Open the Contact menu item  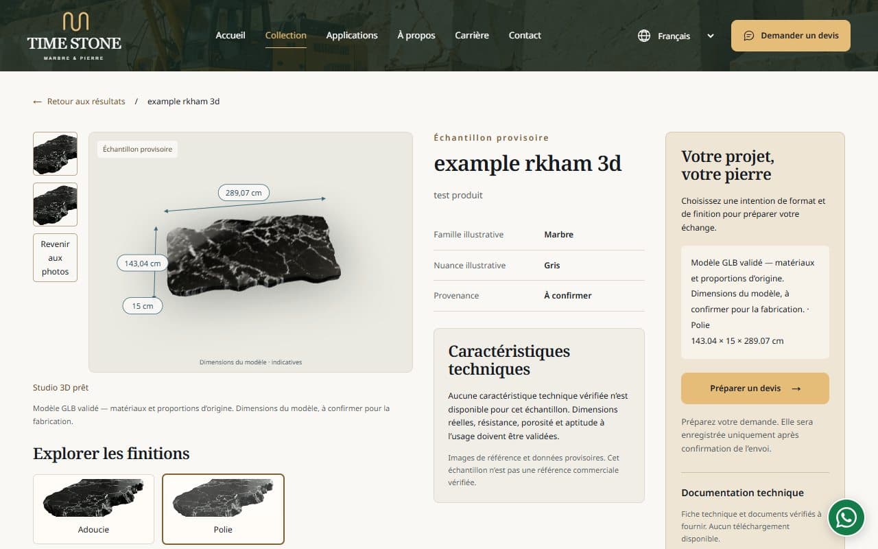coord(525,35)
